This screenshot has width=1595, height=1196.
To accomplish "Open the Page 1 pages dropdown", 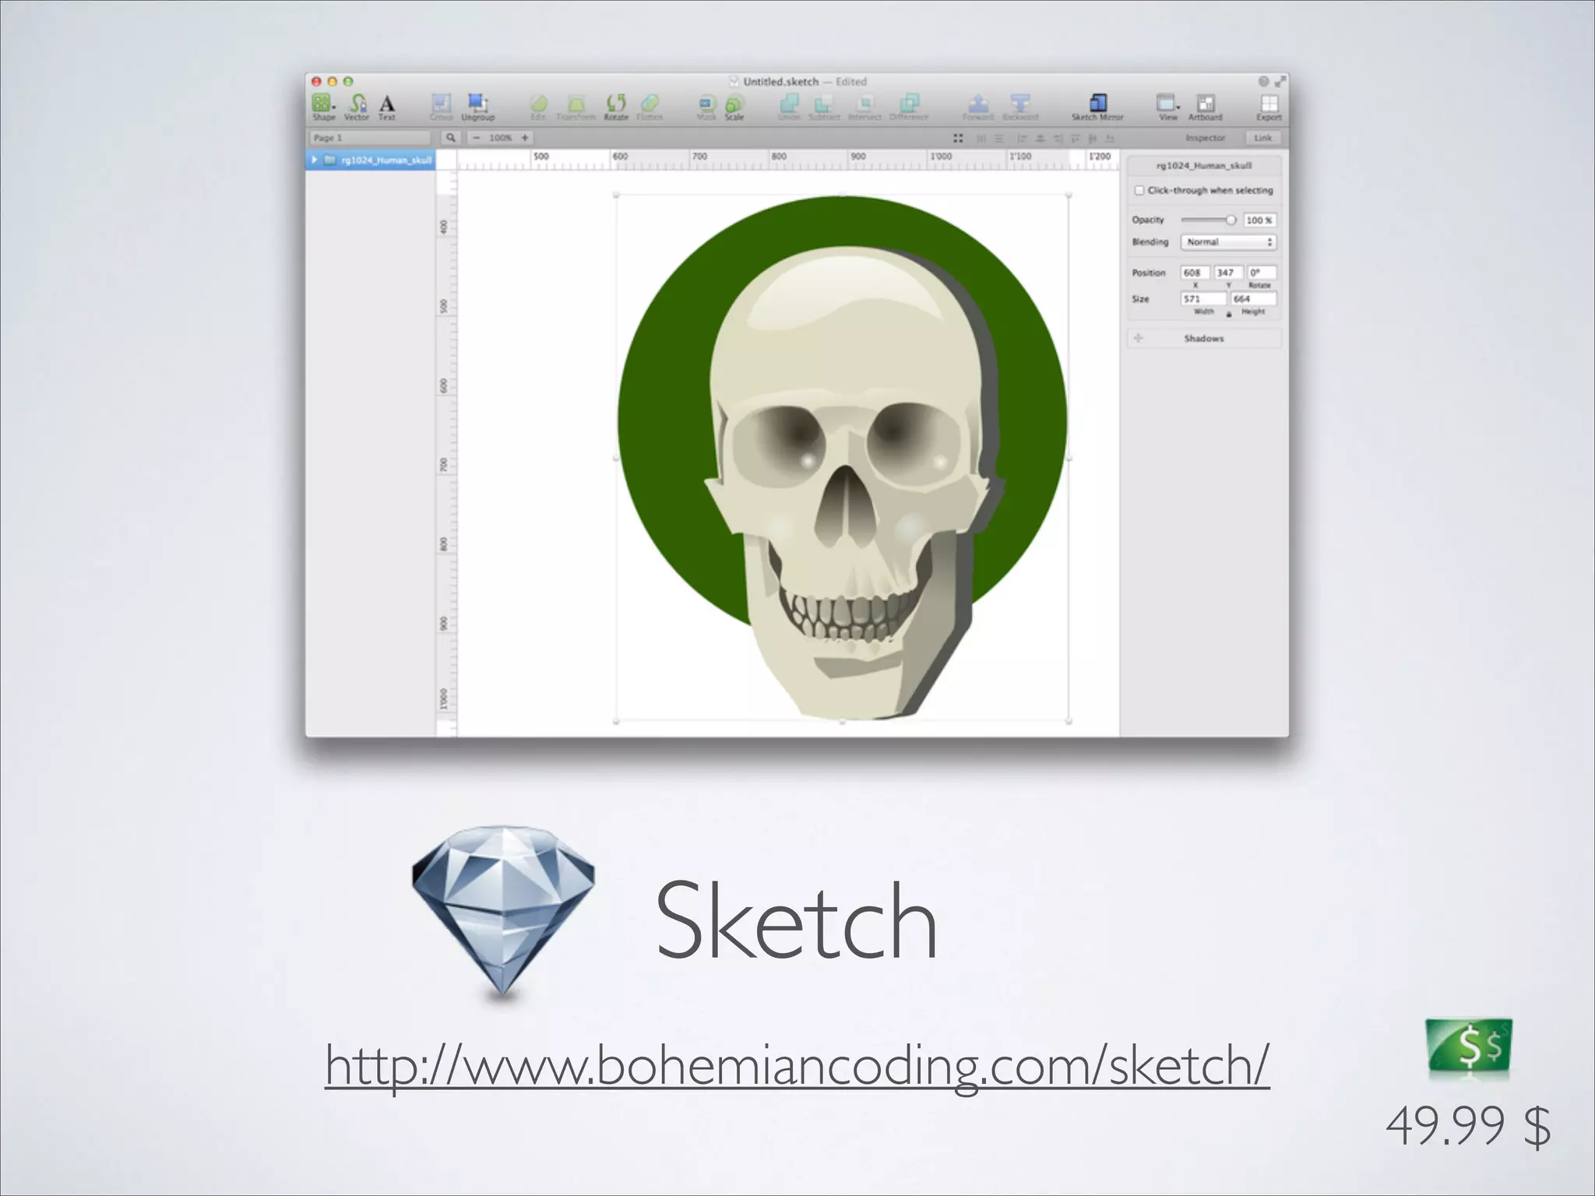I will [x=370, y=138].
